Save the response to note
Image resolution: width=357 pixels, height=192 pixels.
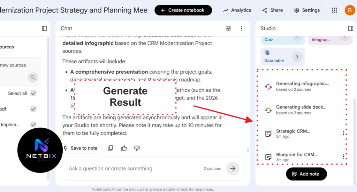tap(81, 148)
